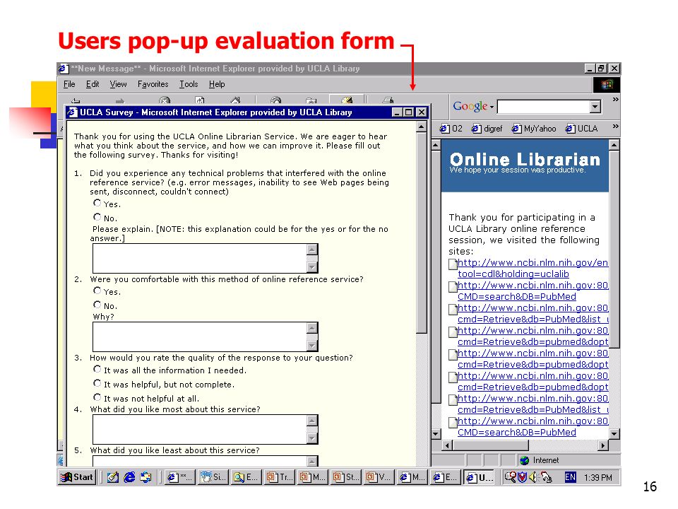Click the page icon beside the ncbi.nlm.nih.gov/en link

[452, 264]
